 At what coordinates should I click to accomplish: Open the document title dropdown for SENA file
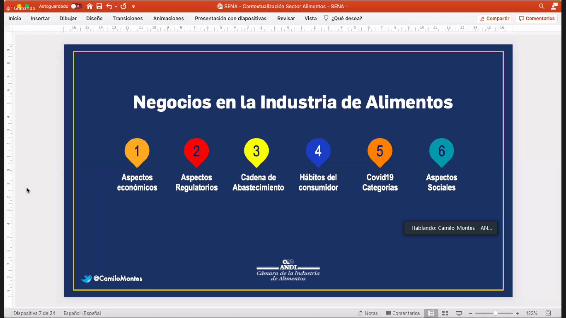click(348, 6)
